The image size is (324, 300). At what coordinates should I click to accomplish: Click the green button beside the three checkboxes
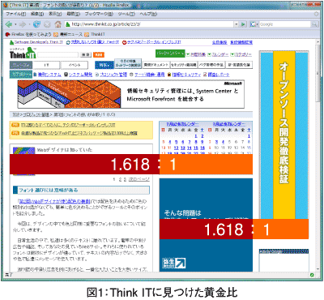pos(170,54)
